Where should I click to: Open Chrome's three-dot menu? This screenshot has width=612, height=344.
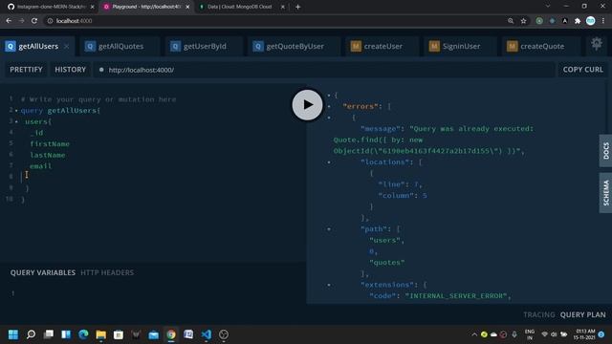click(x=603, y=21)
